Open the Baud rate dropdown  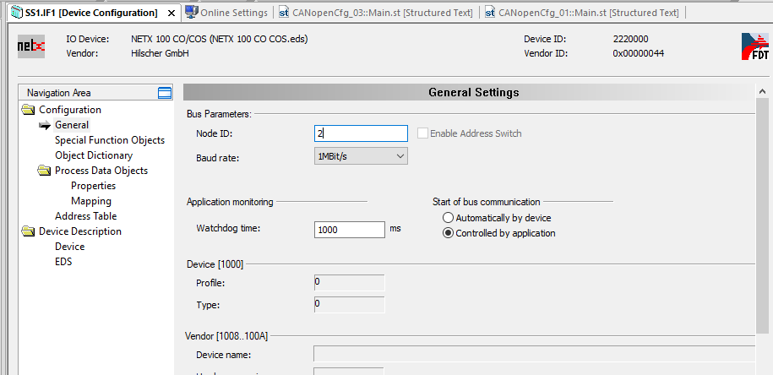361,156
